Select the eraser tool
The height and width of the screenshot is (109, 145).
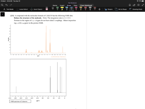pos(47,9)
